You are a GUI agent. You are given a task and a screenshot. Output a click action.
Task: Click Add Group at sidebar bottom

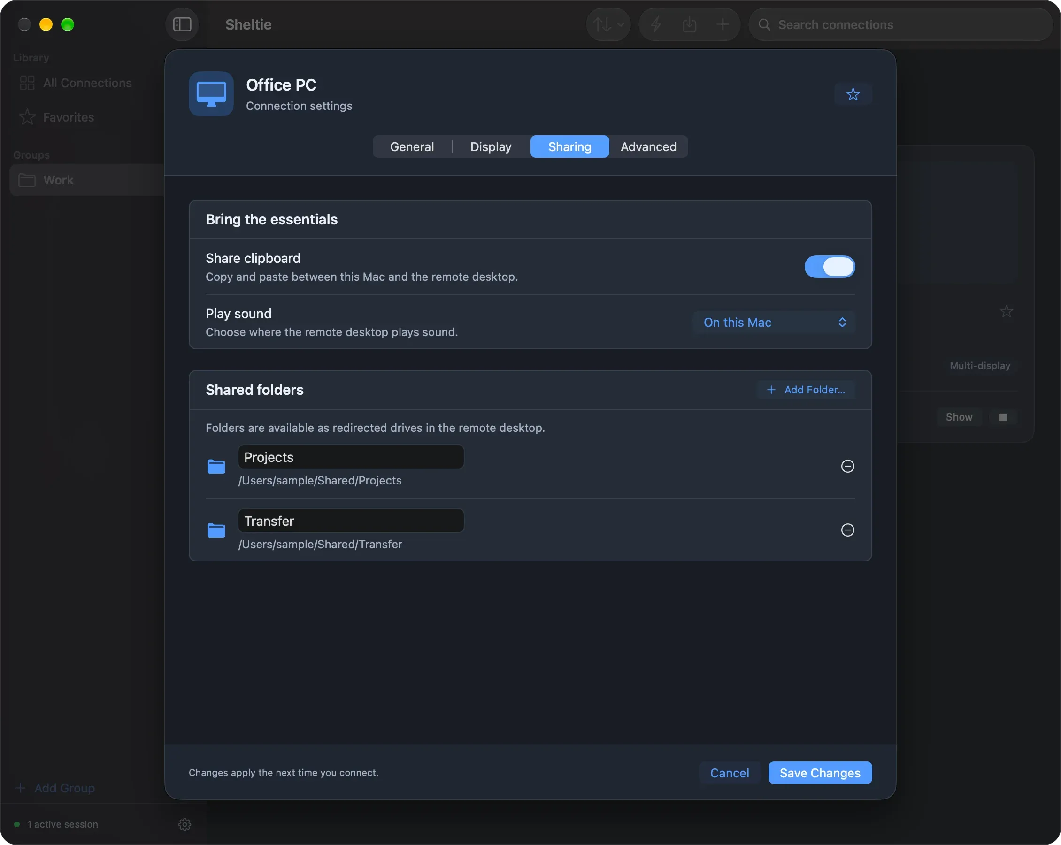pos(55,788)
